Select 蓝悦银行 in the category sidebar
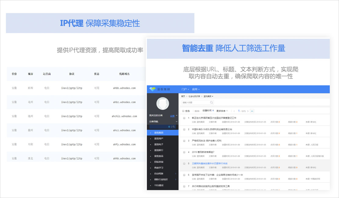 [x=159, y=150]
